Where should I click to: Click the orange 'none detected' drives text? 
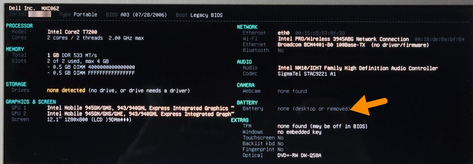pyautogui.click(x=66, y=91)
